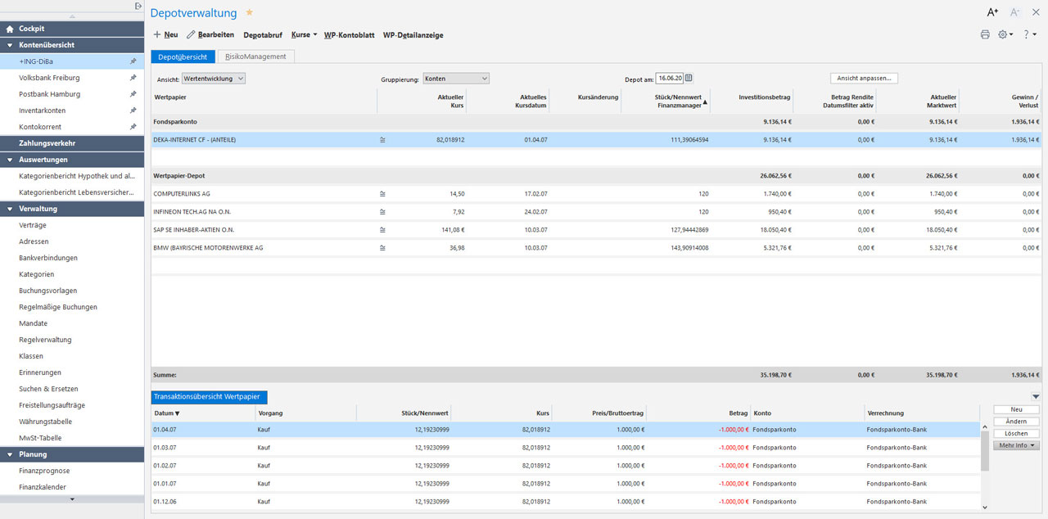Toggle the pin for Kontokorrent
Screen dimensions: 1048x519
(x=133, y=127)
